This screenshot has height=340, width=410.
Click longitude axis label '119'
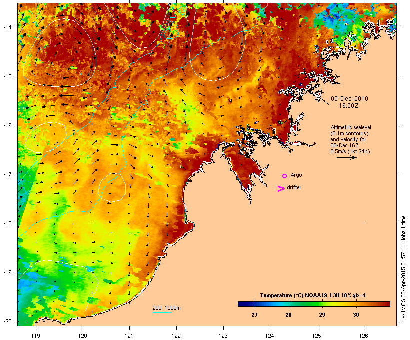click(x=36, y=336)
